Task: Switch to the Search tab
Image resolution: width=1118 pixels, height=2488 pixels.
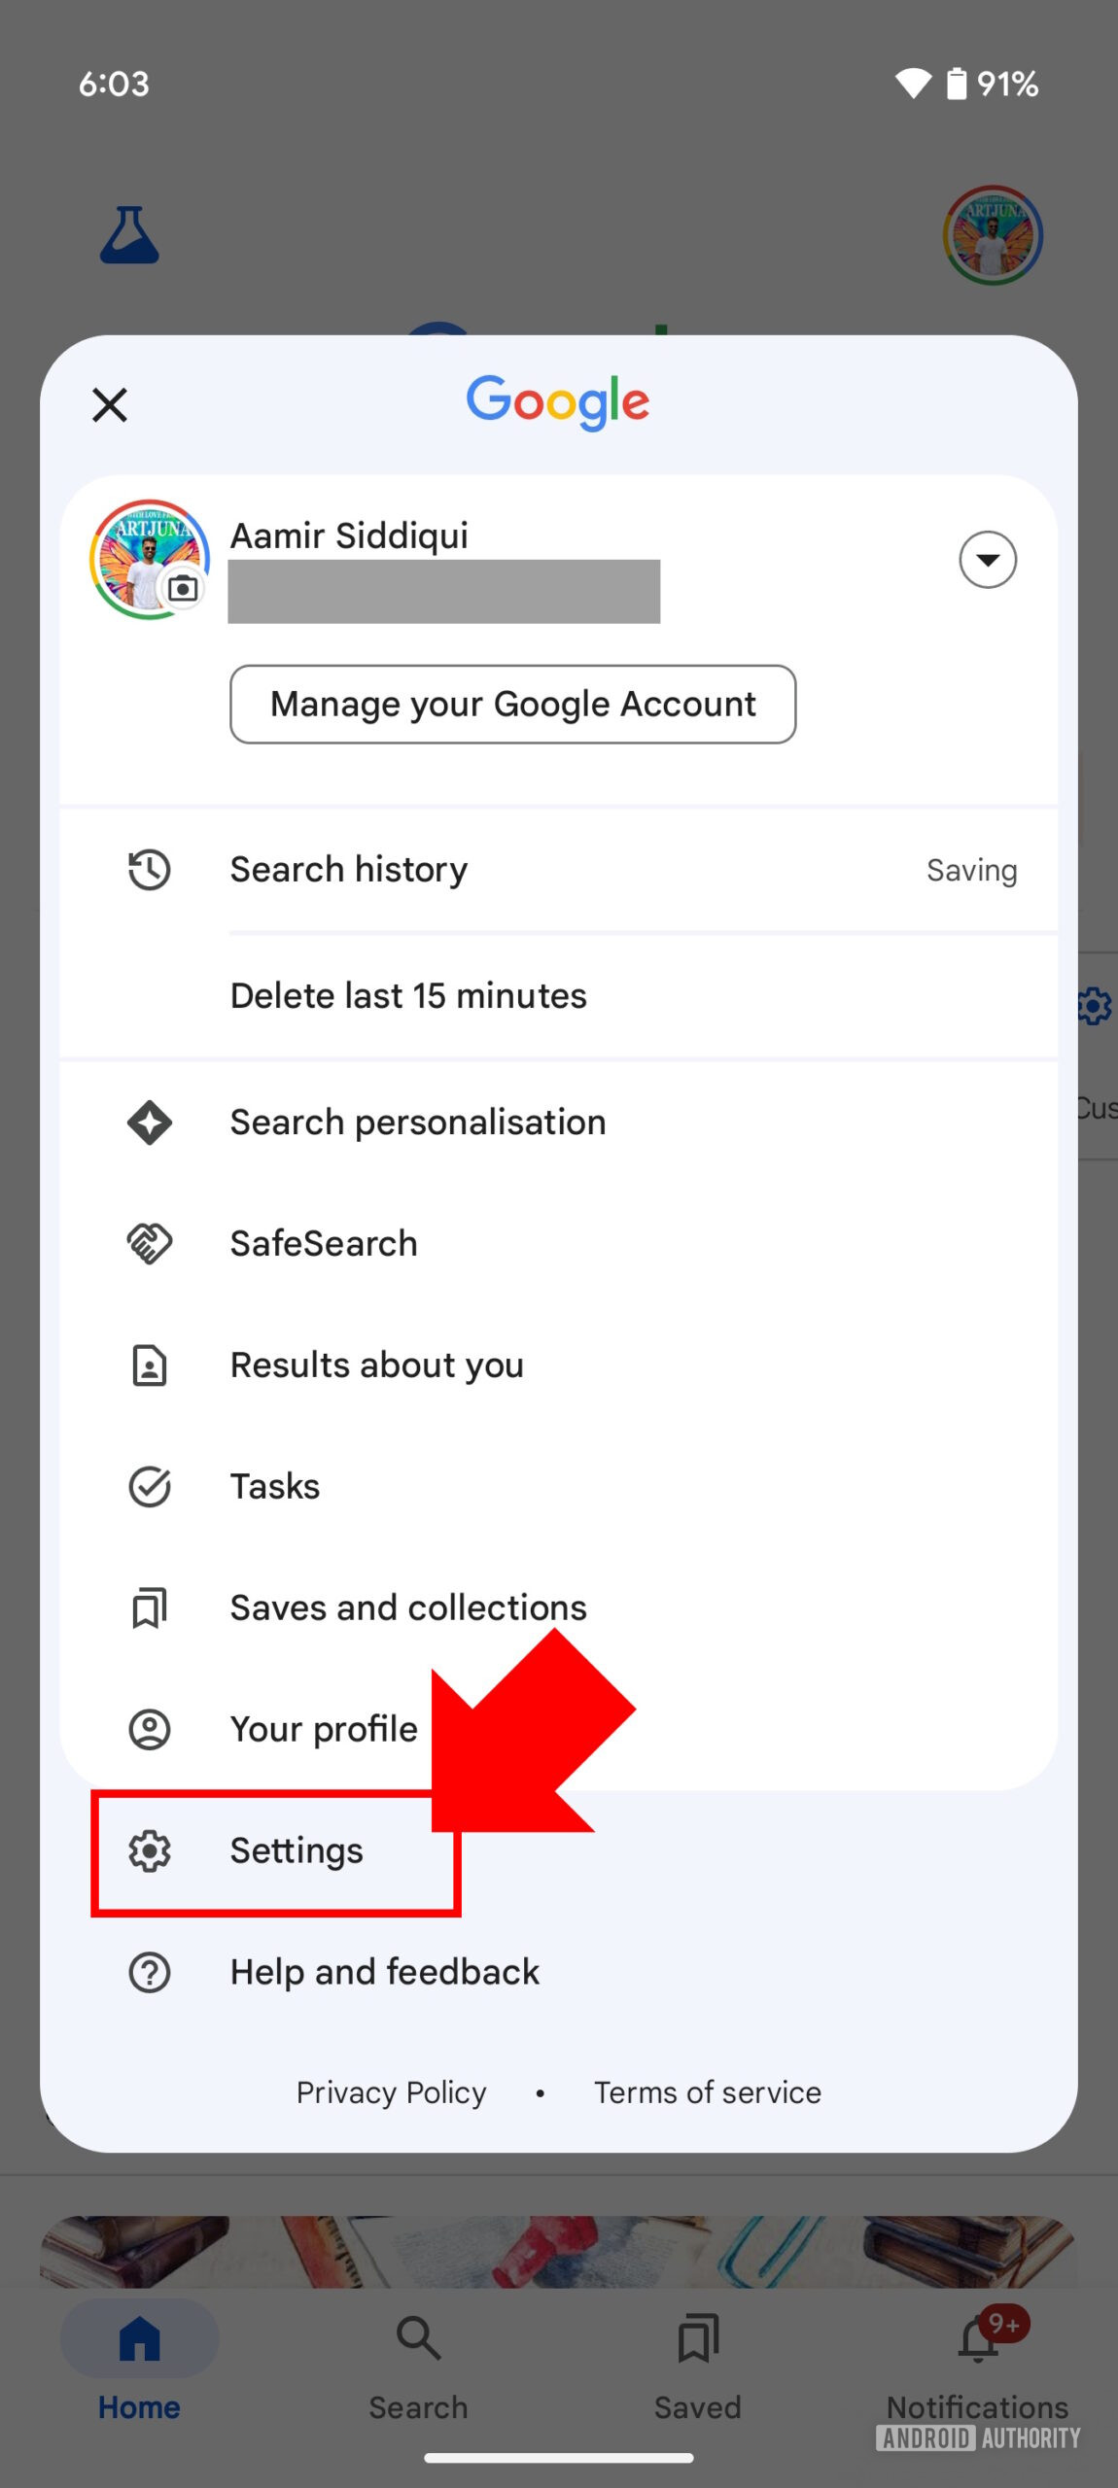Action: coord(418,2362)
